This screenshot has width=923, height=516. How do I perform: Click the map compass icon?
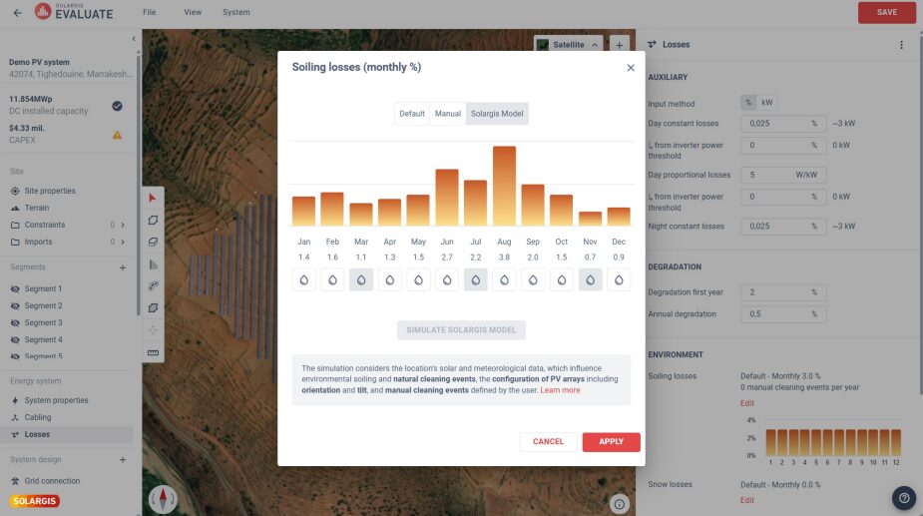click(163, 498)
